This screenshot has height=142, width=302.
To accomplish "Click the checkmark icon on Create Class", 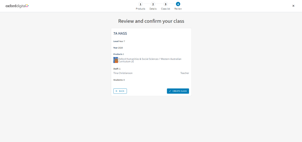I will click(x=170, y=91).
